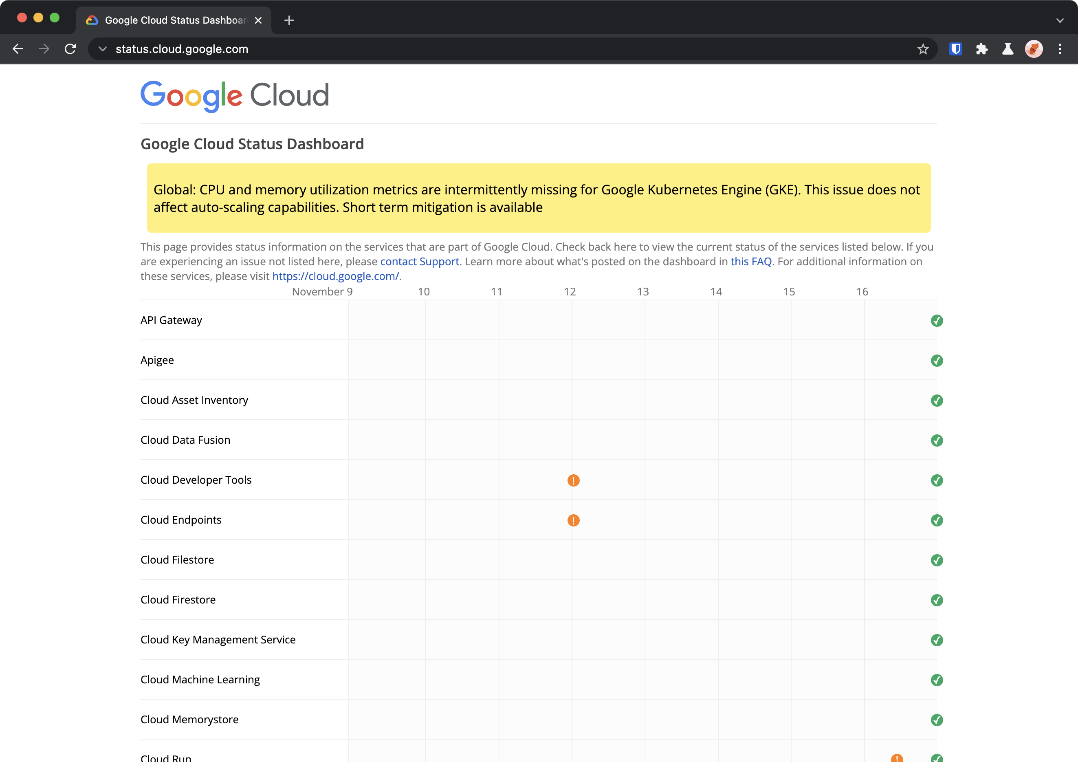Screen dimensions: 1078x762
Task: Click the new tab plus button
Action: pyautogui.click(x=289, y=20)
